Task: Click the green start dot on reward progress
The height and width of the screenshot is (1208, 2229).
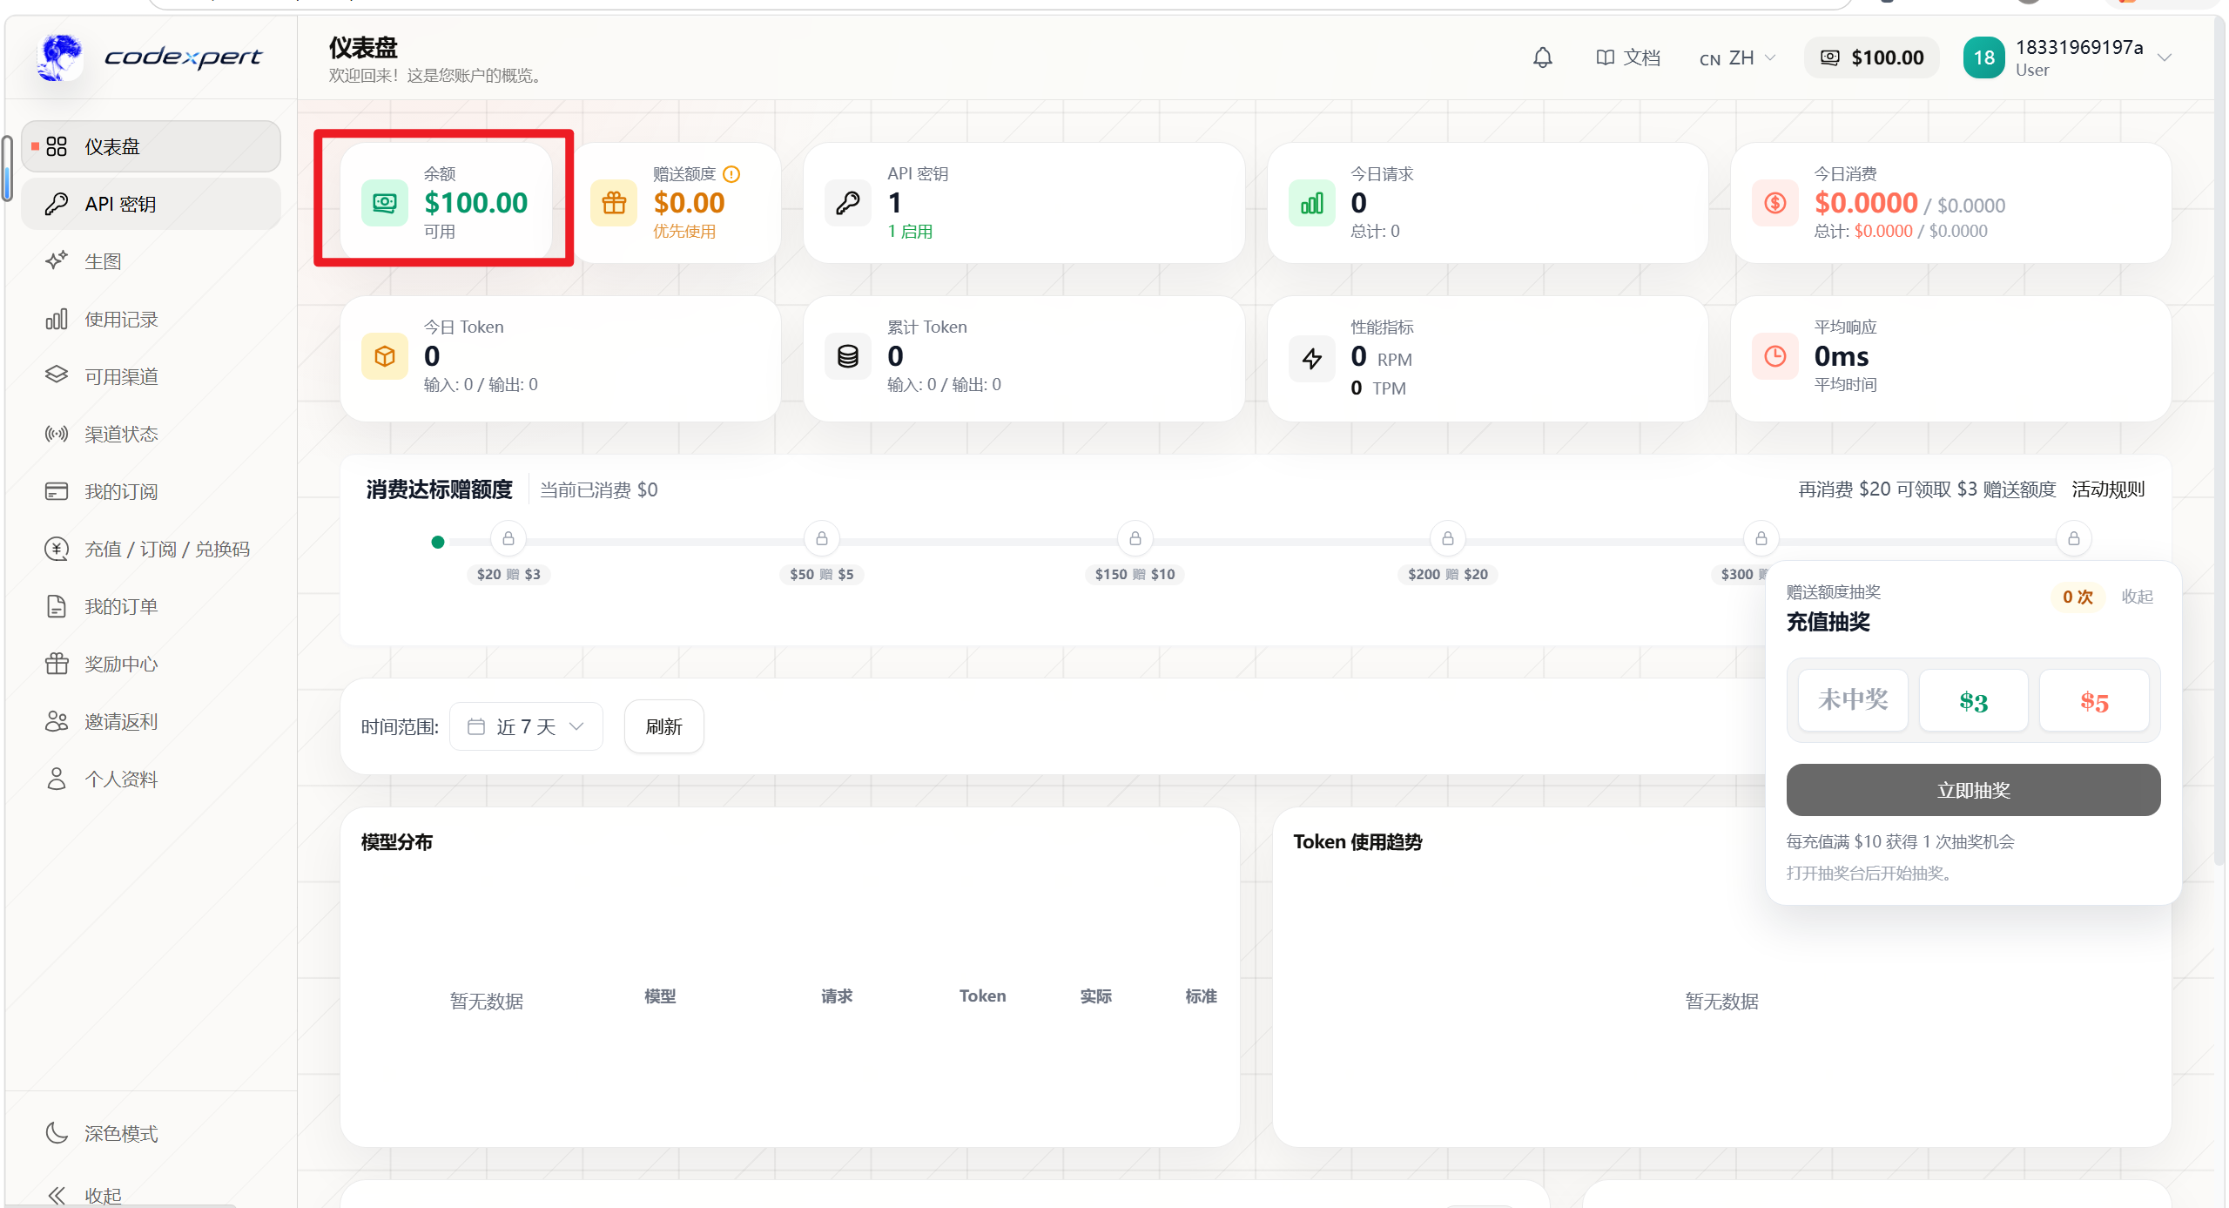Action: pos(438,542)
